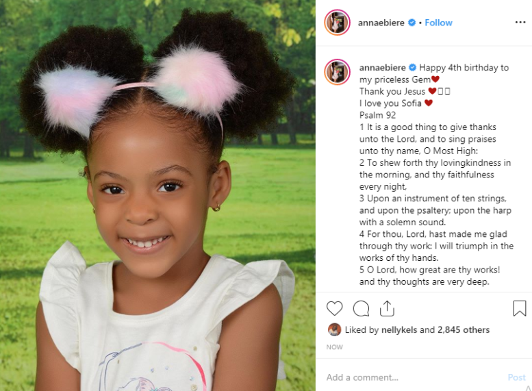This screenshot has width=532, height=391.
Task: Focus the Add a comment field
Action: coord(414,377)
